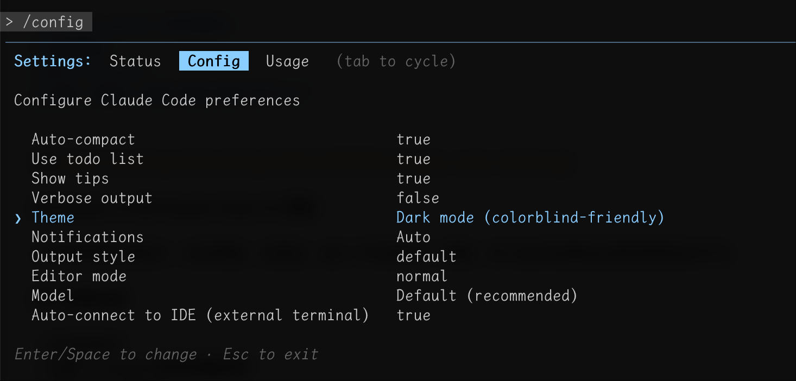Change the Notifications Auto value
The height and width of the screenshot is (381, 796).
tap(413, 237)
